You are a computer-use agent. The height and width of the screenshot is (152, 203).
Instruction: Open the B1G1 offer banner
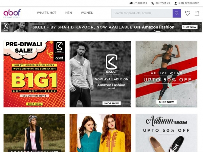click(34, 74)
